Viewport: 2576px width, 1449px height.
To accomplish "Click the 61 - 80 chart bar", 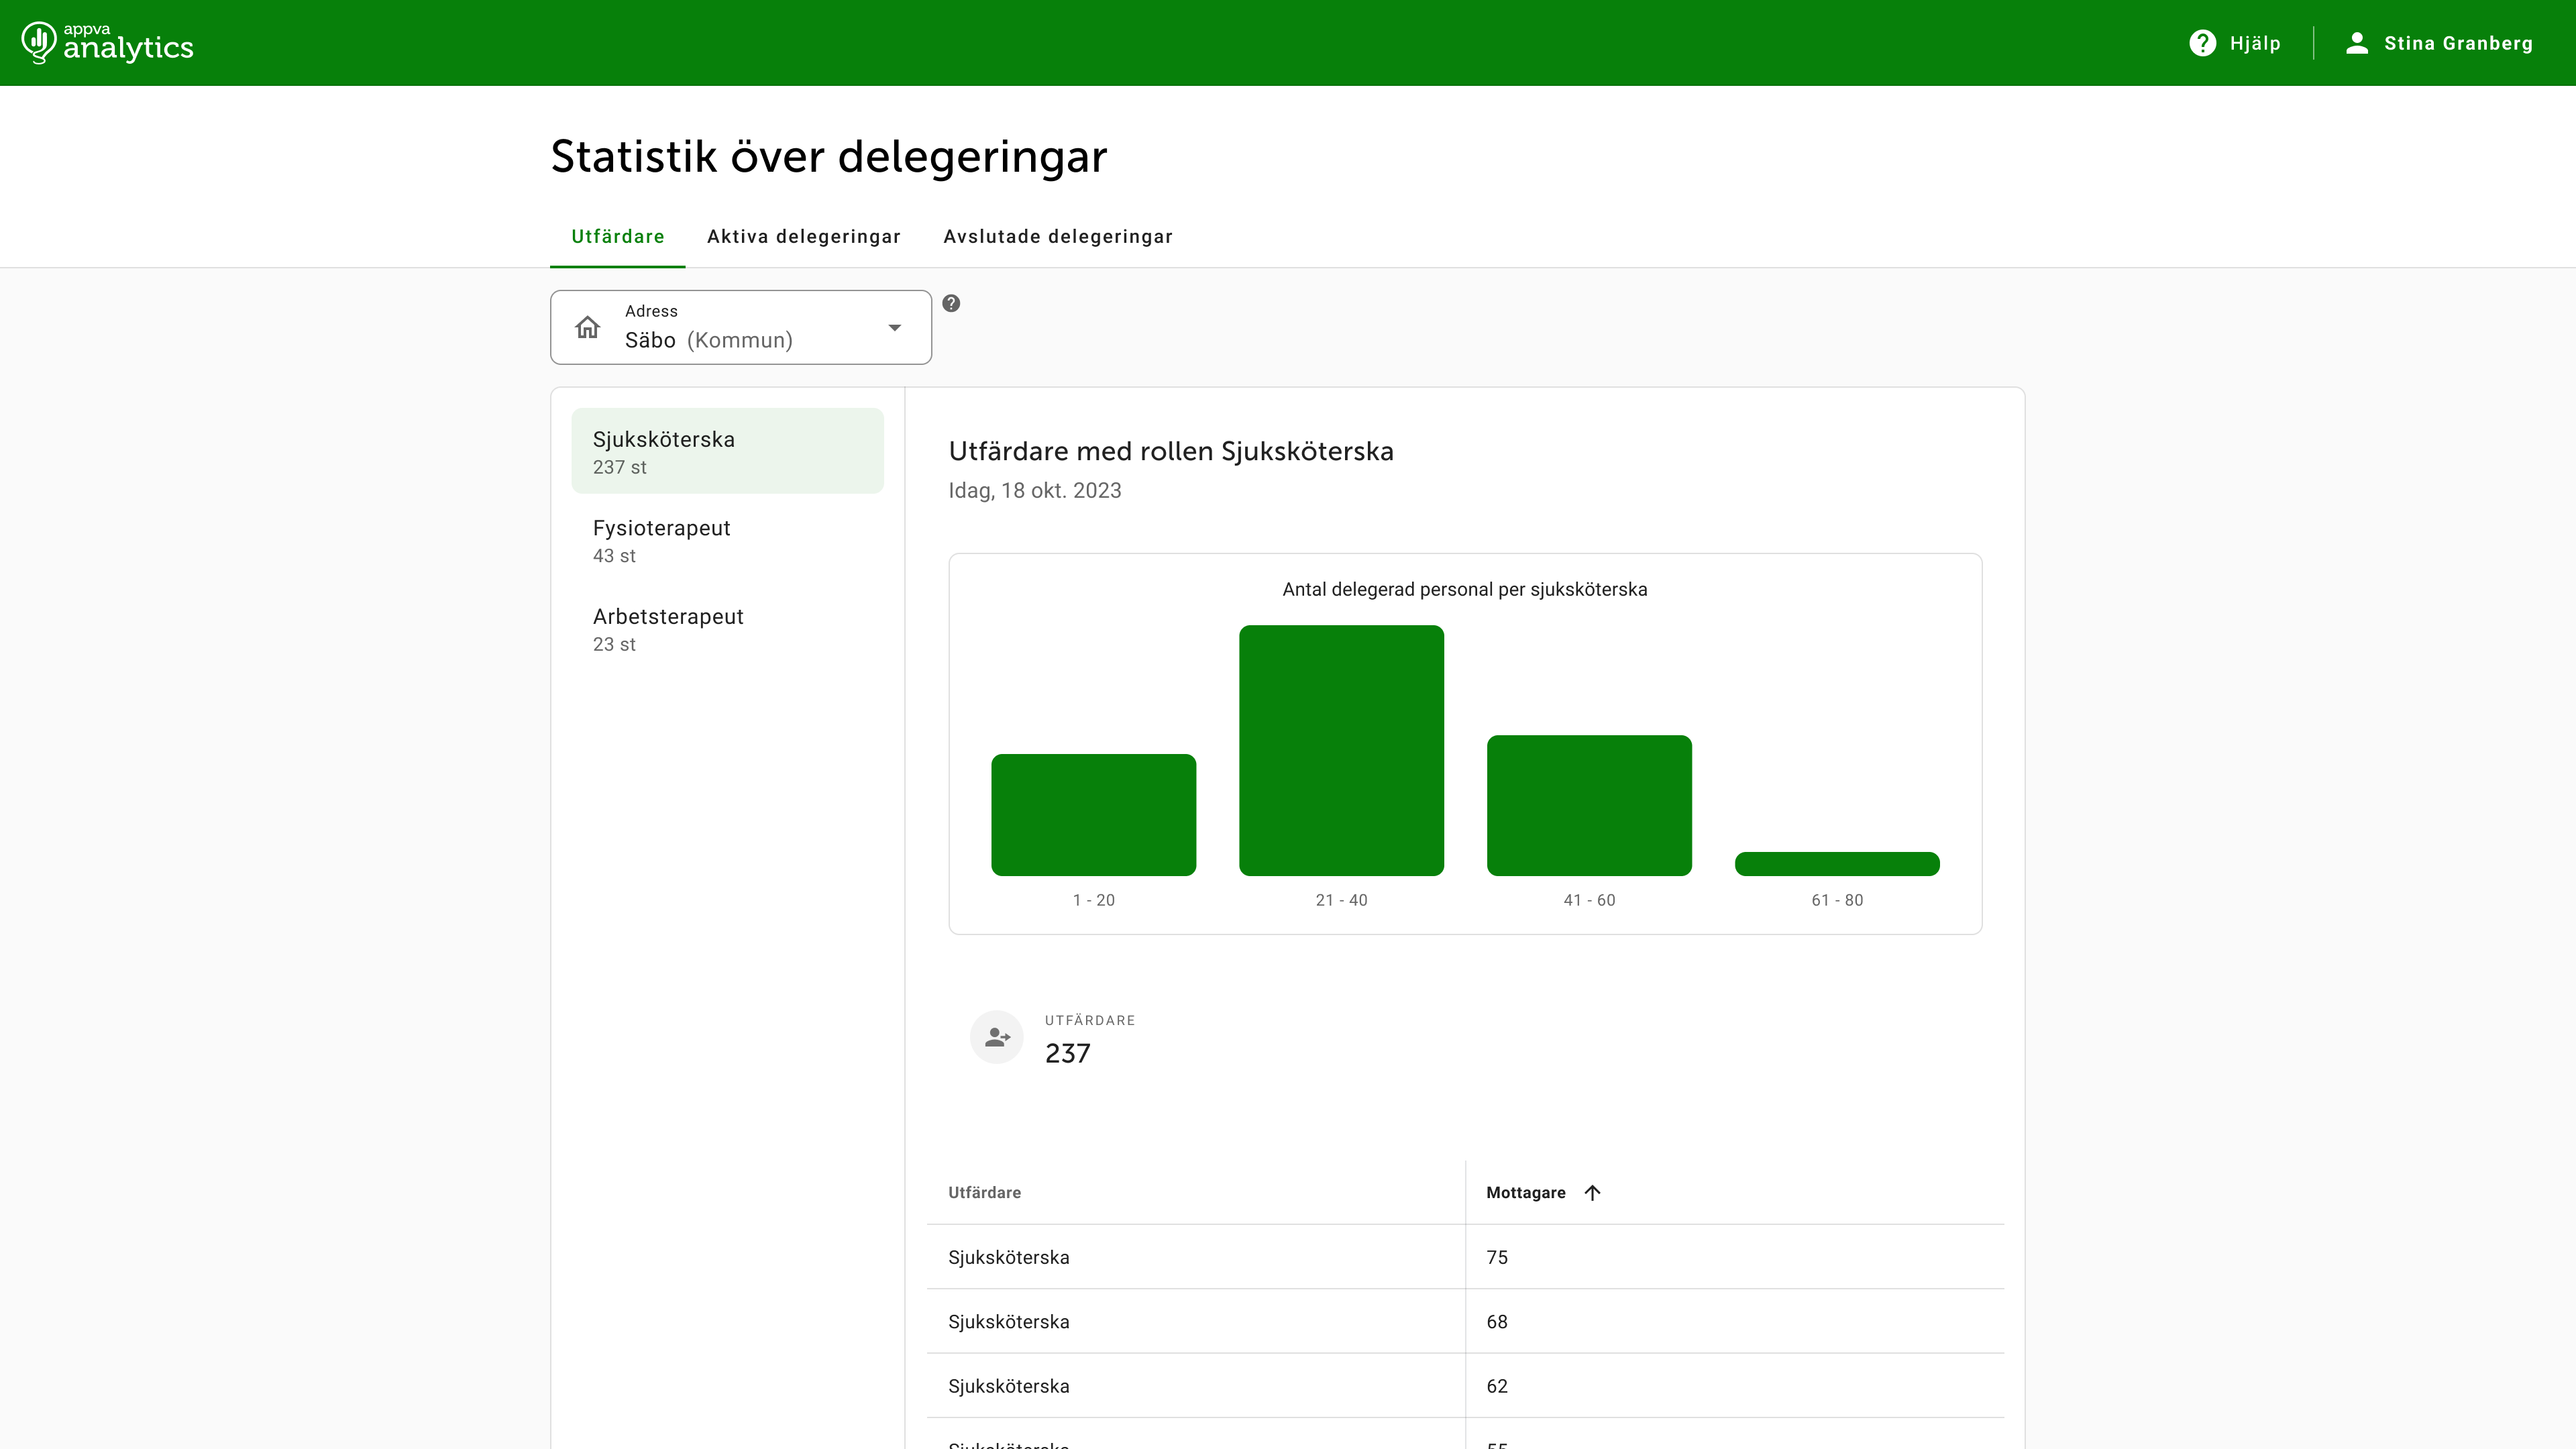I will pos(1837,864).
